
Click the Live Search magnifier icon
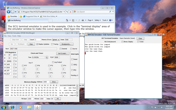click(110, 12)
